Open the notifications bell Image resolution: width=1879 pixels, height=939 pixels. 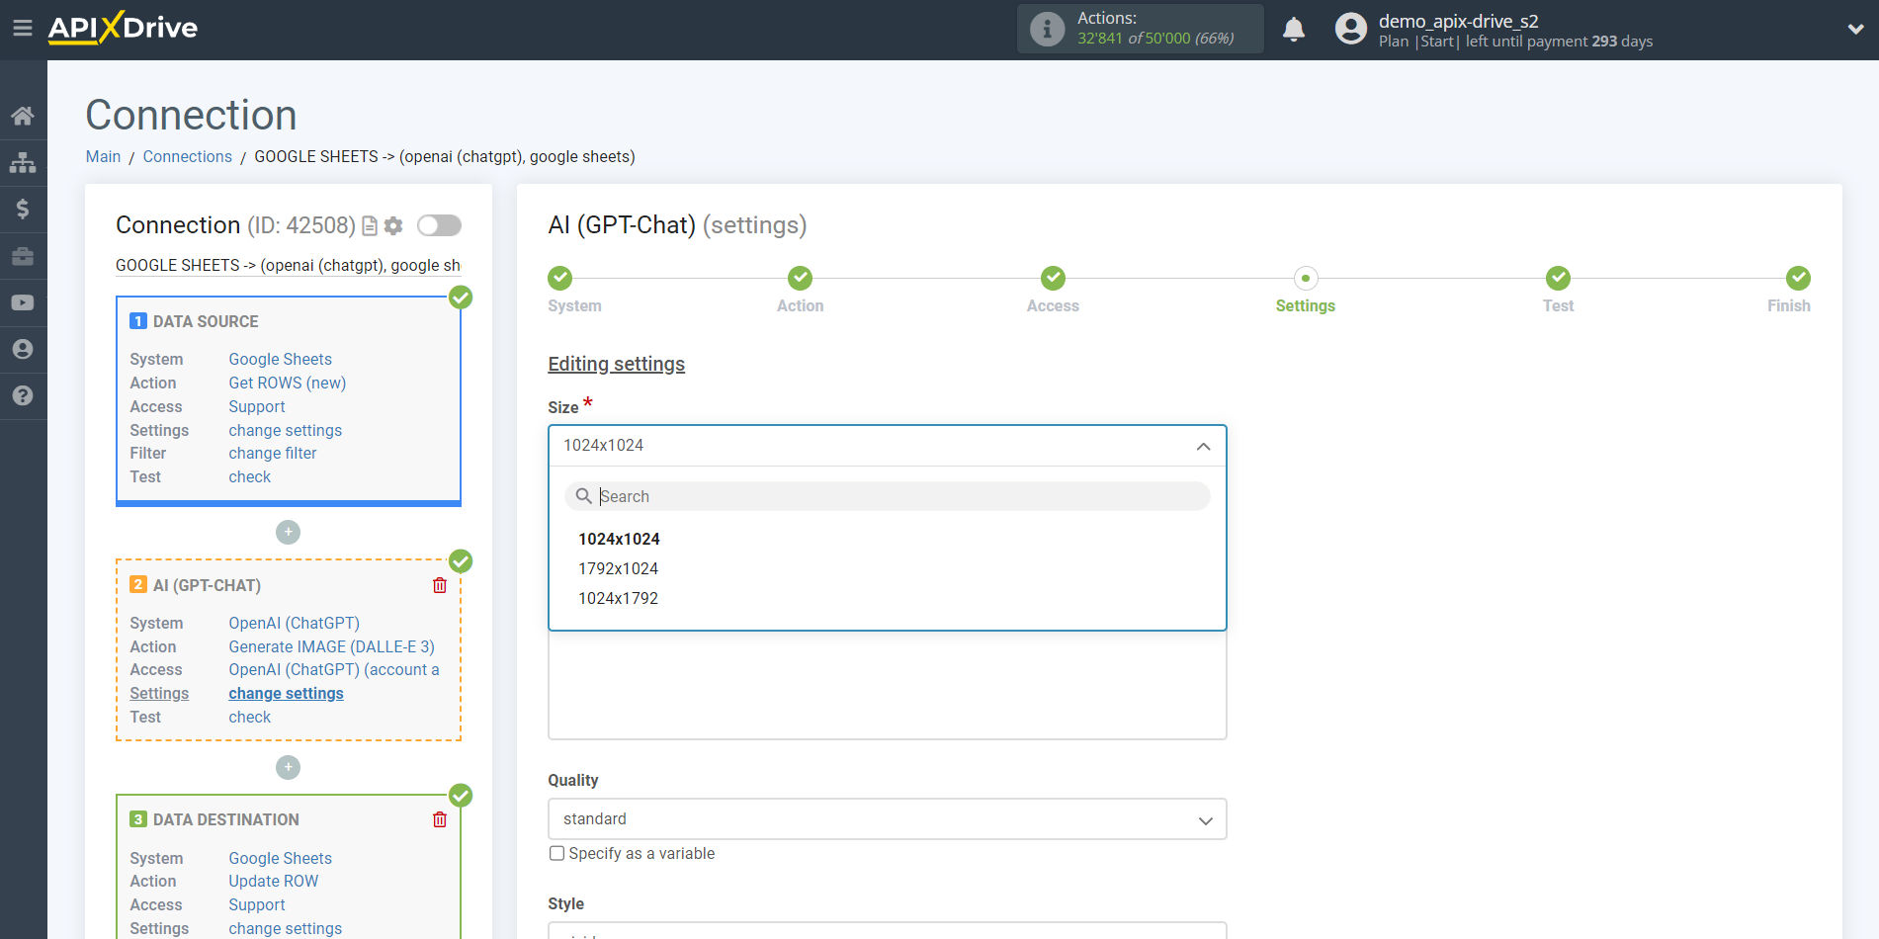(x=1294, y=29)
